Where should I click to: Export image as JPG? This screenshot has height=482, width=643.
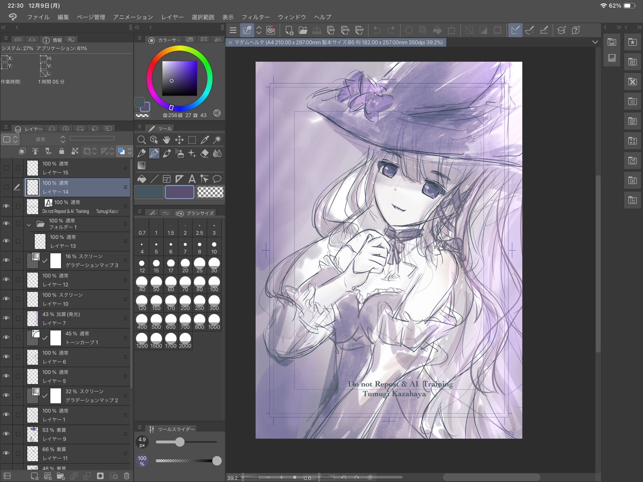(x=331, y=30)
